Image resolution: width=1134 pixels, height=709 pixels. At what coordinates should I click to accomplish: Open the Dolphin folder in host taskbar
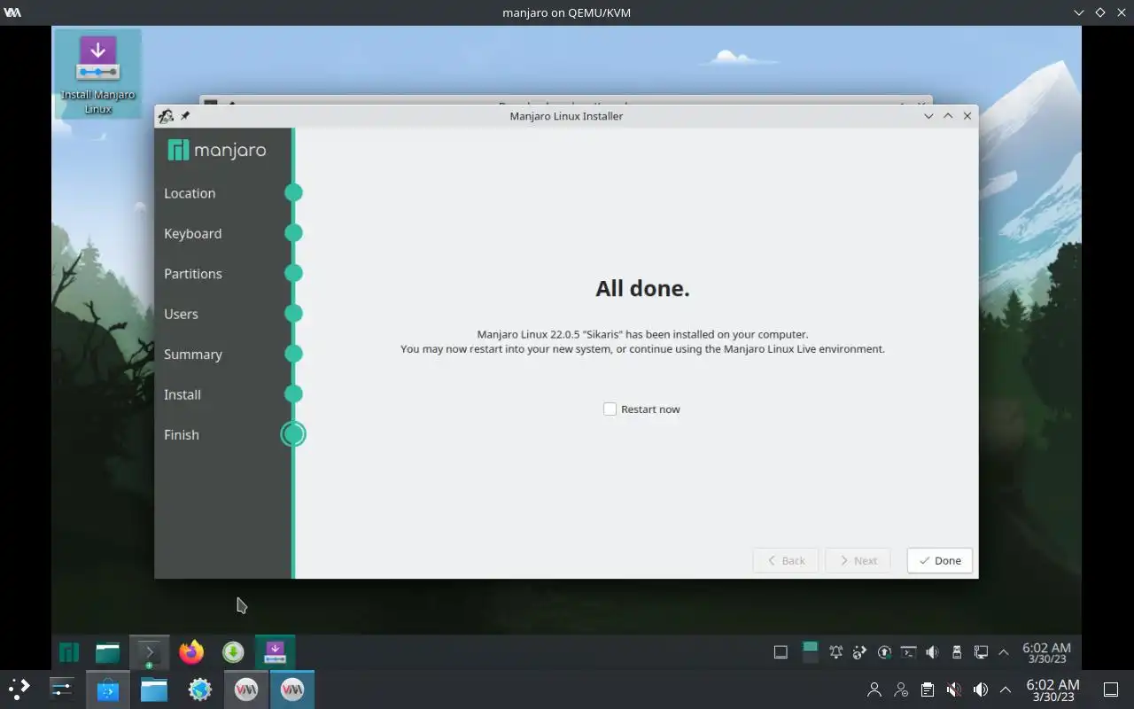tap(154, 689)
